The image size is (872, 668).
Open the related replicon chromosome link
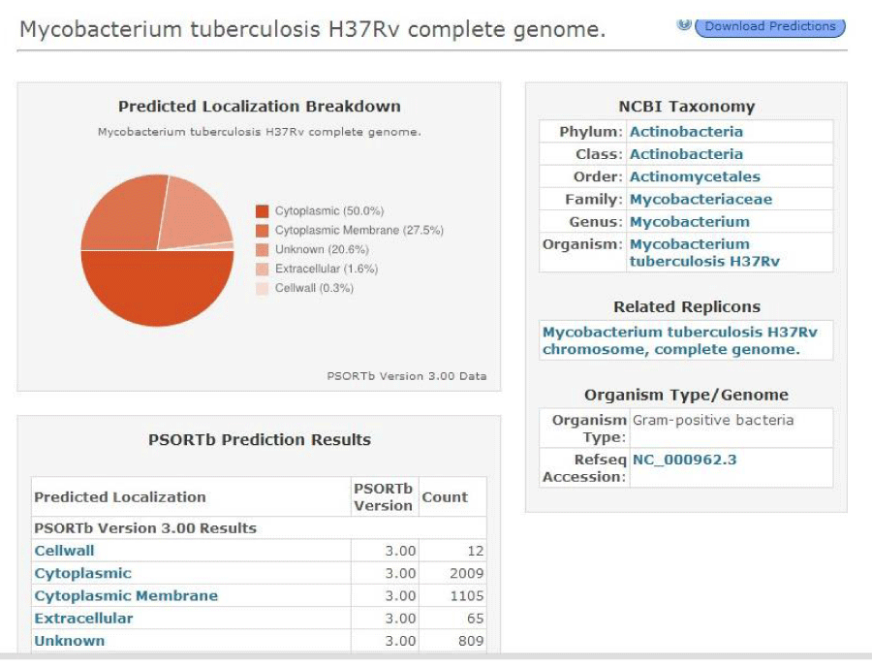point(680,340)
